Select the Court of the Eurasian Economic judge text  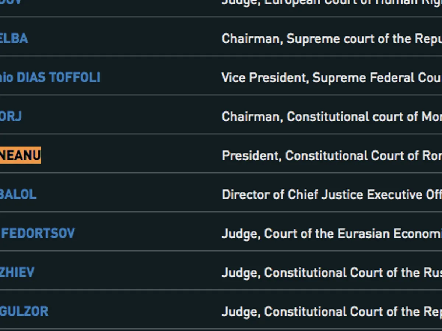(331, 234)
